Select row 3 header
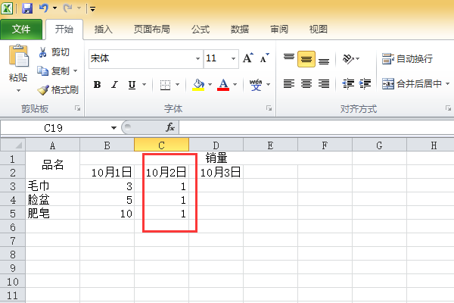This screenshot has width=454, height=303. click(13, 186)
